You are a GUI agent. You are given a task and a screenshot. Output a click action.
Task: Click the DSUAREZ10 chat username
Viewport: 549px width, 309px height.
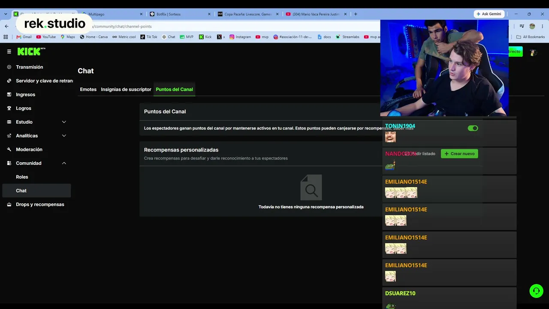coord(400,293)
